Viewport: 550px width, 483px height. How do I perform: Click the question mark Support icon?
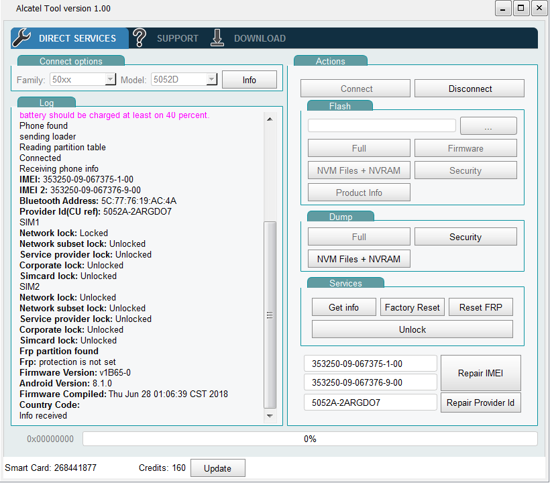[139, 38]
